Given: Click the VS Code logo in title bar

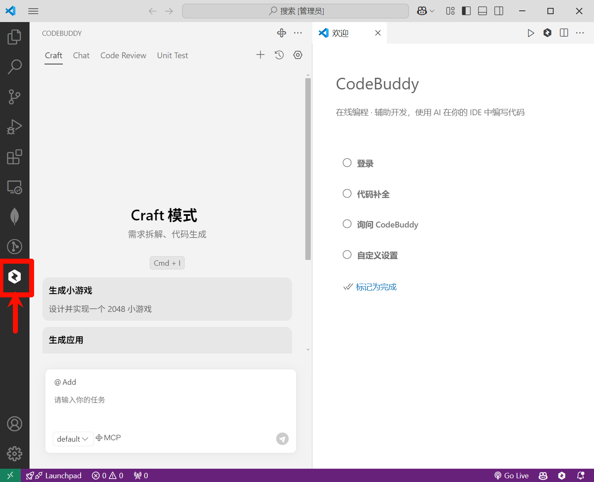Looking at the screenshot, I should (10, 11).
